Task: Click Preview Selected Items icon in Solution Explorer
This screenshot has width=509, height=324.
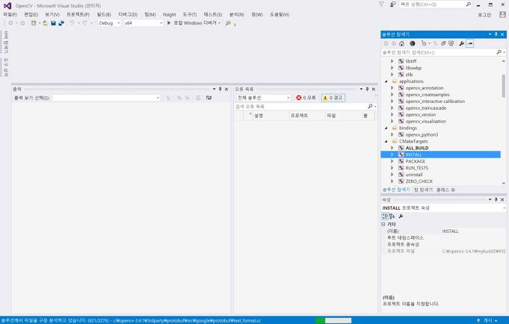Action: click(x=470, y=43)
